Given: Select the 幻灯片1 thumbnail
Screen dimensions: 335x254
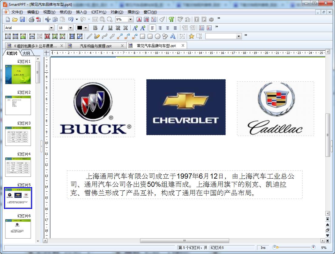Looking at the screenshot, I should click(x=18, y=74).
